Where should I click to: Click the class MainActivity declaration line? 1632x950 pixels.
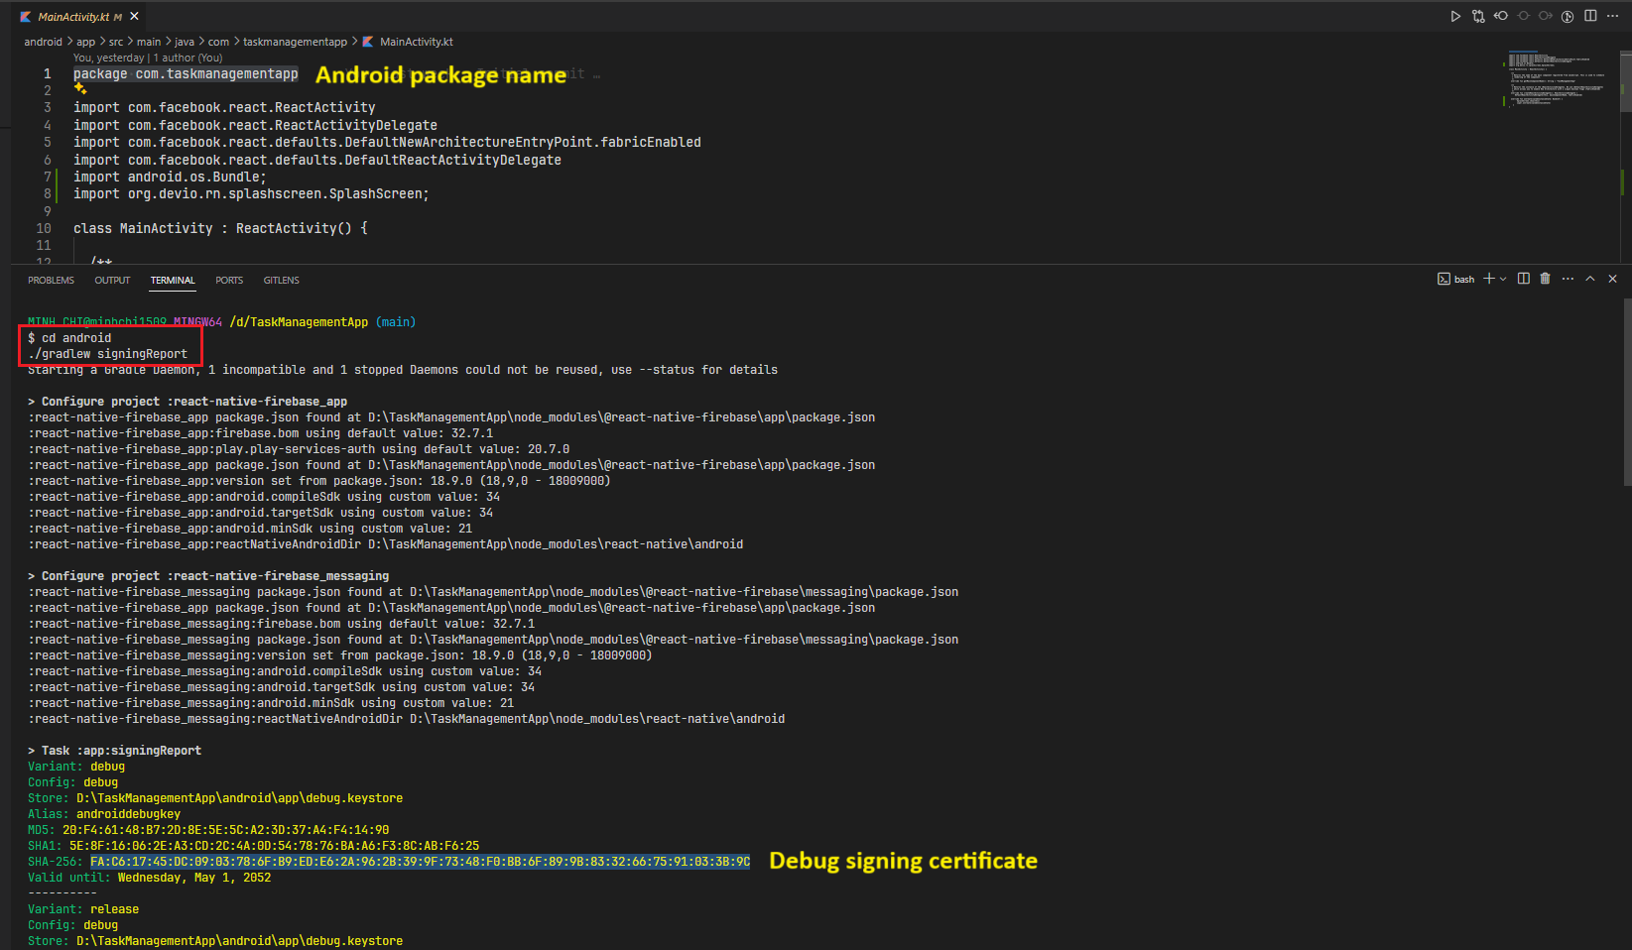[220, 228]
